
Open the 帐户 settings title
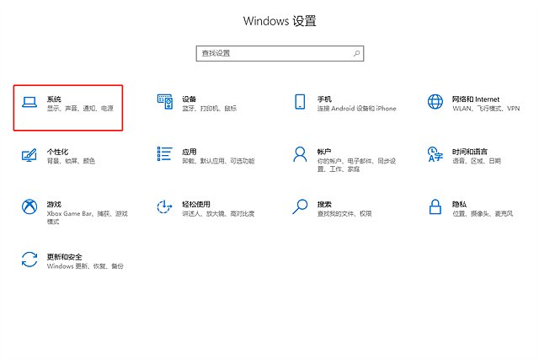[x=324, y=152]
